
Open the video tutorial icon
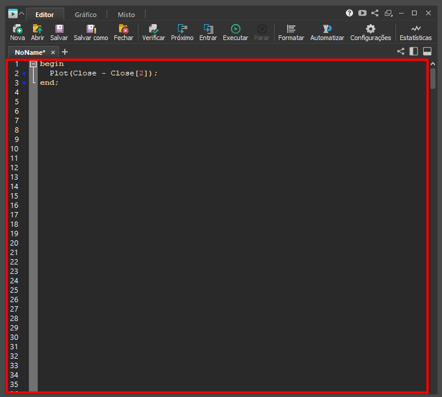click(362, 13)
